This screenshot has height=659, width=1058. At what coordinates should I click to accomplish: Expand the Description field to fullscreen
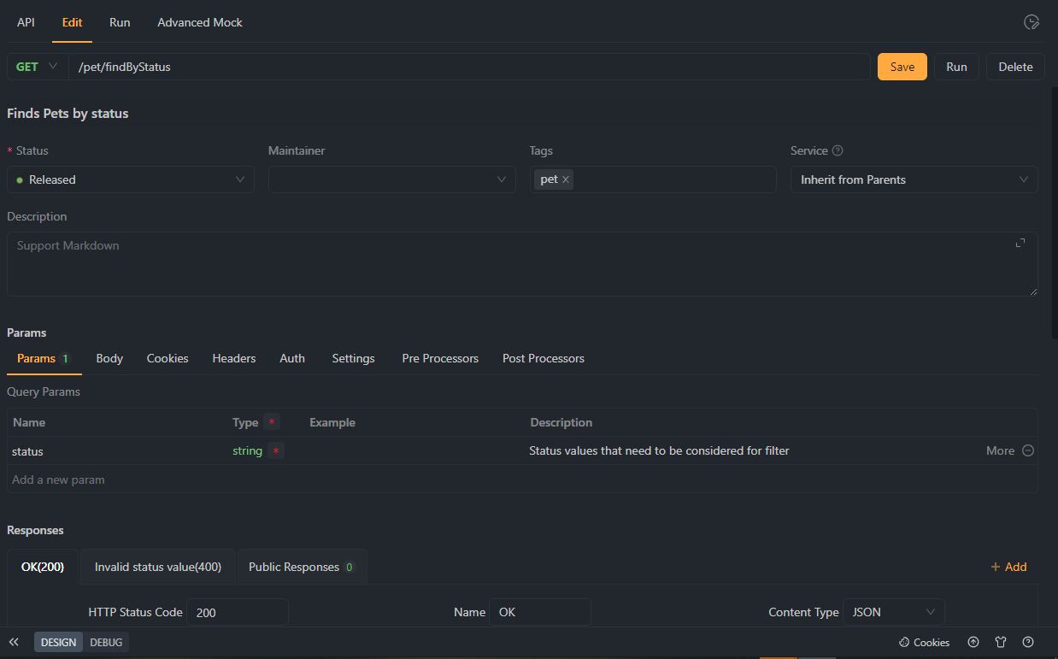pos(1020,244)
